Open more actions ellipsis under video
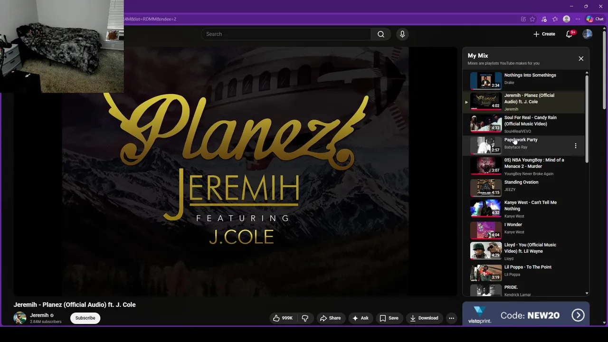 tap(452, 318)
